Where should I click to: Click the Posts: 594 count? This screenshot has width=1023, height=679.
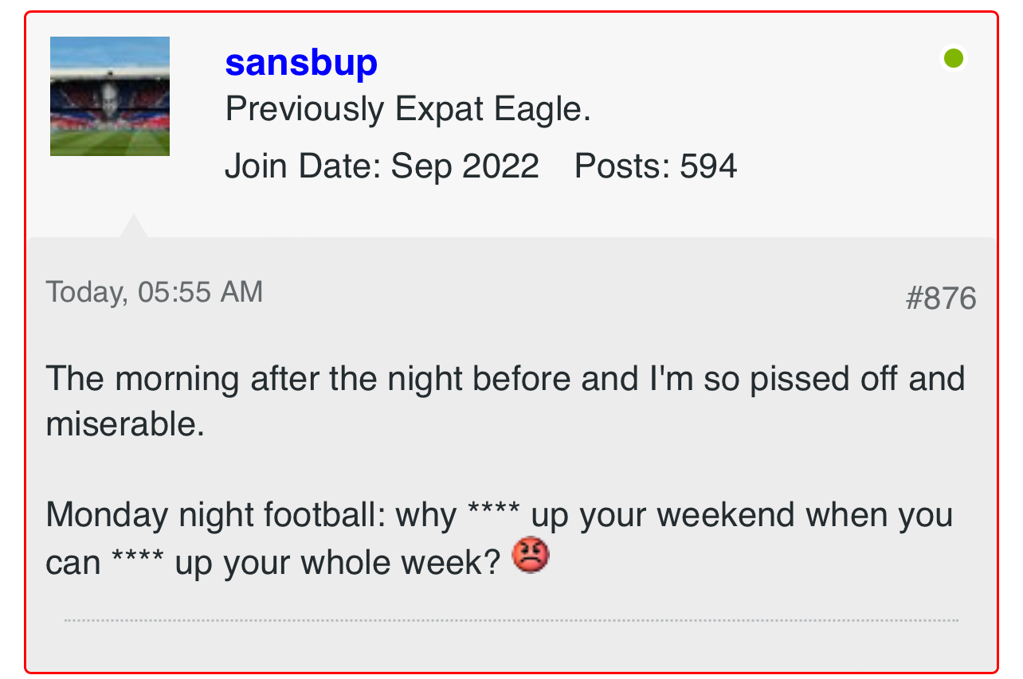tap(656, 166)
